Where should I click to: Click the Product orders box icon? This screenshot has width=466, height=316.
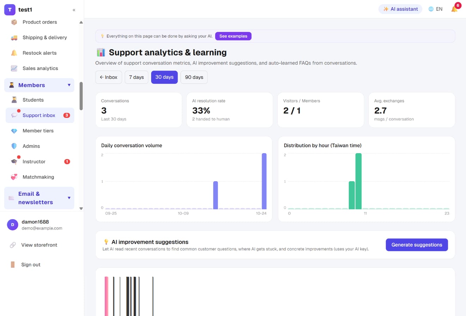click(x=14, y=22)
